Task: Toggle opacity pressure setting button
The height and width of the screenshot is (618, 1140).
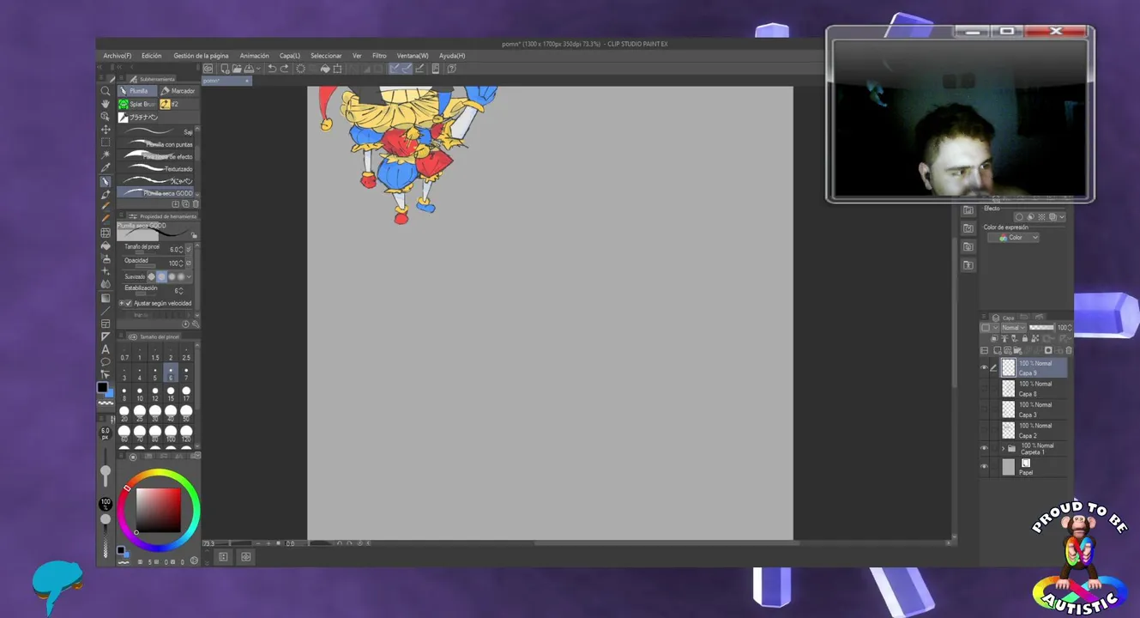Action: (189, 263)
